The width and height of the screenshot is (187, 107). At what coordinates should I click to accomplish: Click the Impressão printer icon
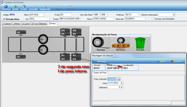(x=45, y=6)
